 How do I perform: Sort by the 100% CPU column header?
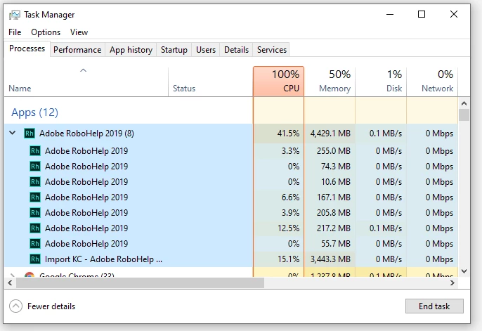coord(278,82)
